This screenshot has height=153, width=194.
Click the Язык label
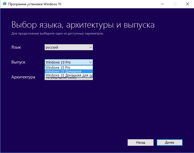[16, 47]
